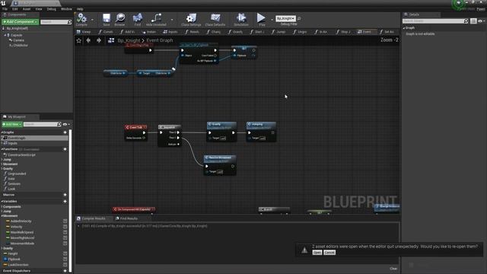Open the Debug menu
Screen dimensions: 487x274
51,9
